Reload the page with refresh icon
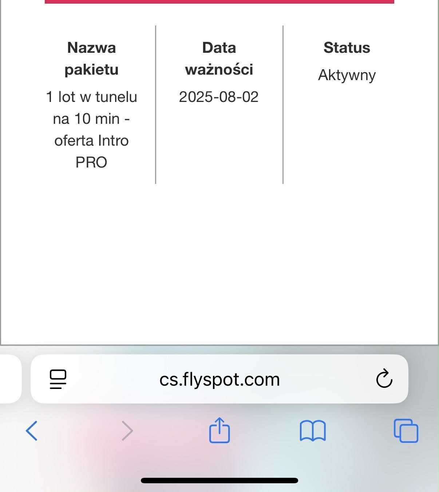 [x=384, y=379]
